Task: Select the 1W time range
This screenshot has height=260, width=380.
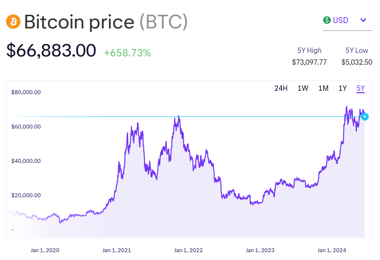Action: (x=303, y=88)
